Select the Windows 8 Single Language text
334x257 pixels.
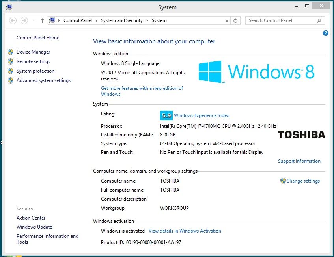coord(130,63)
